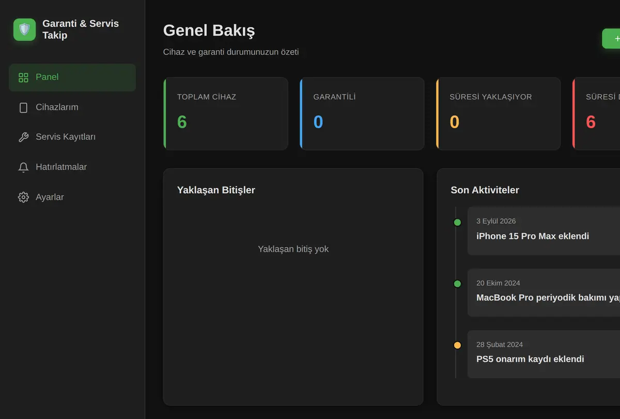Screen dimensions: 620x419
Task: Open the iPhone 15 Pro Max eklendi activity
Action: (544, 231)
